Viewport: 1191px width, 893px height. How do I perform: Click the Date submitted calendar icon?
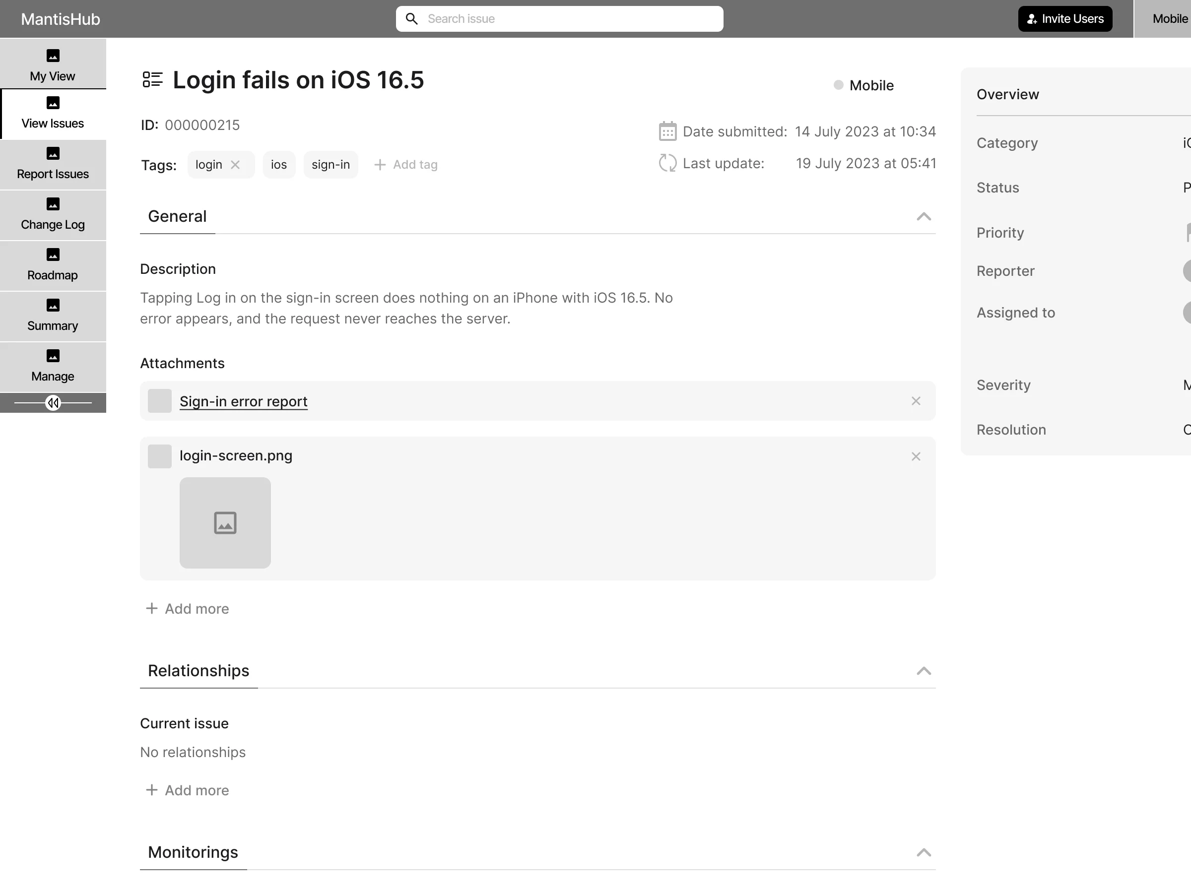click(x=667, y=131)
